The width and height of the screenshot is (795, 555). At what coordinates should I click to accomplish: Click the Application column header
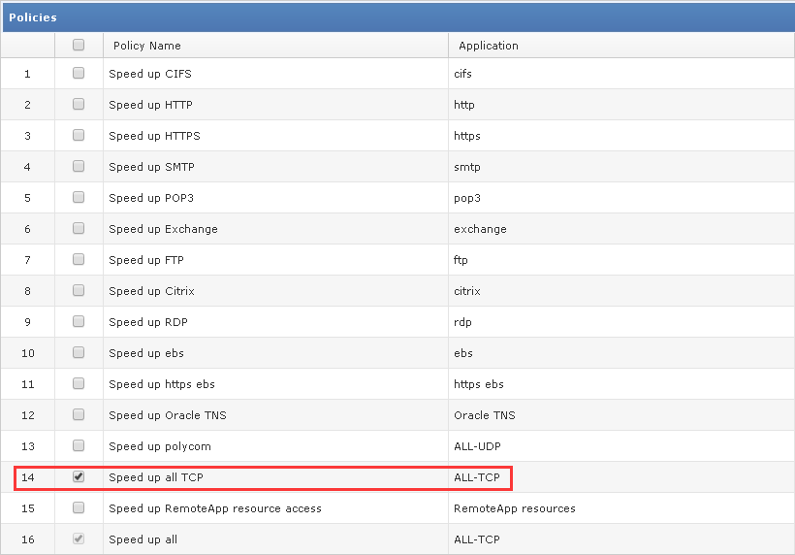point(489,46)
